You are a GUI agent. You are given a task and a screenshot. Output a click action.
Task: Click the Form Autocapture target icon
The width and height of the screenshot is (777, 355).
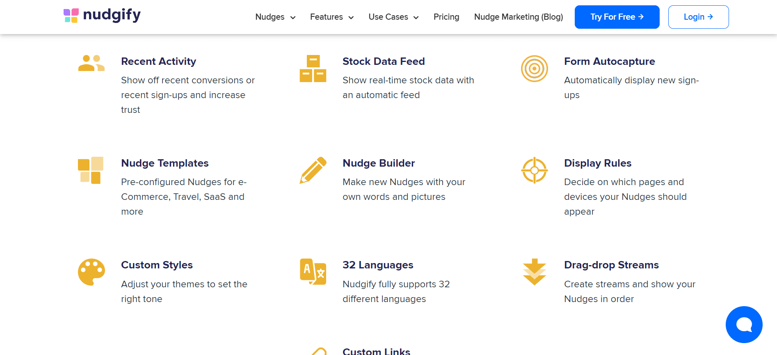pyautogui.click(x=534, y=69)
